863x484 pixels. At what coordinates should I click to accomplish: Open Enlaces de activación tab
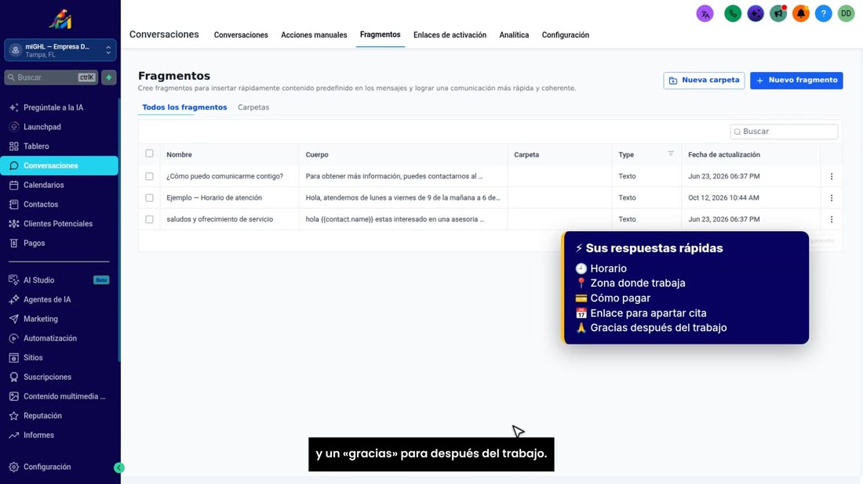[x=450, y=34]
